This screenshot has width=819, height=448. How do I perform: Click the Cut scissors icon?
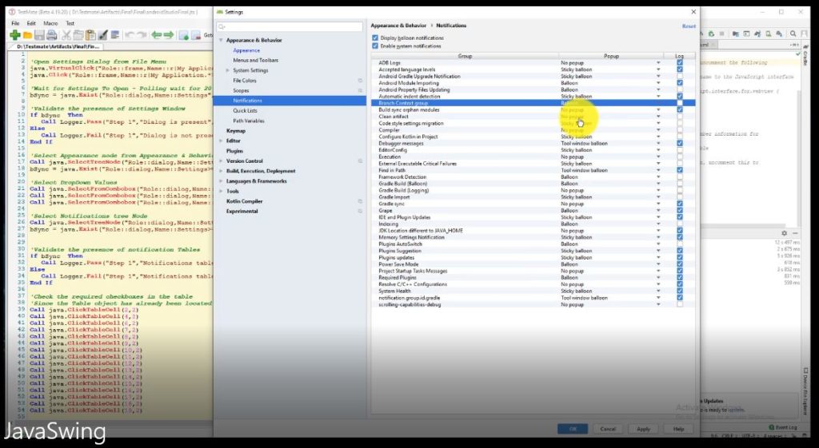[x=66, y=35]
